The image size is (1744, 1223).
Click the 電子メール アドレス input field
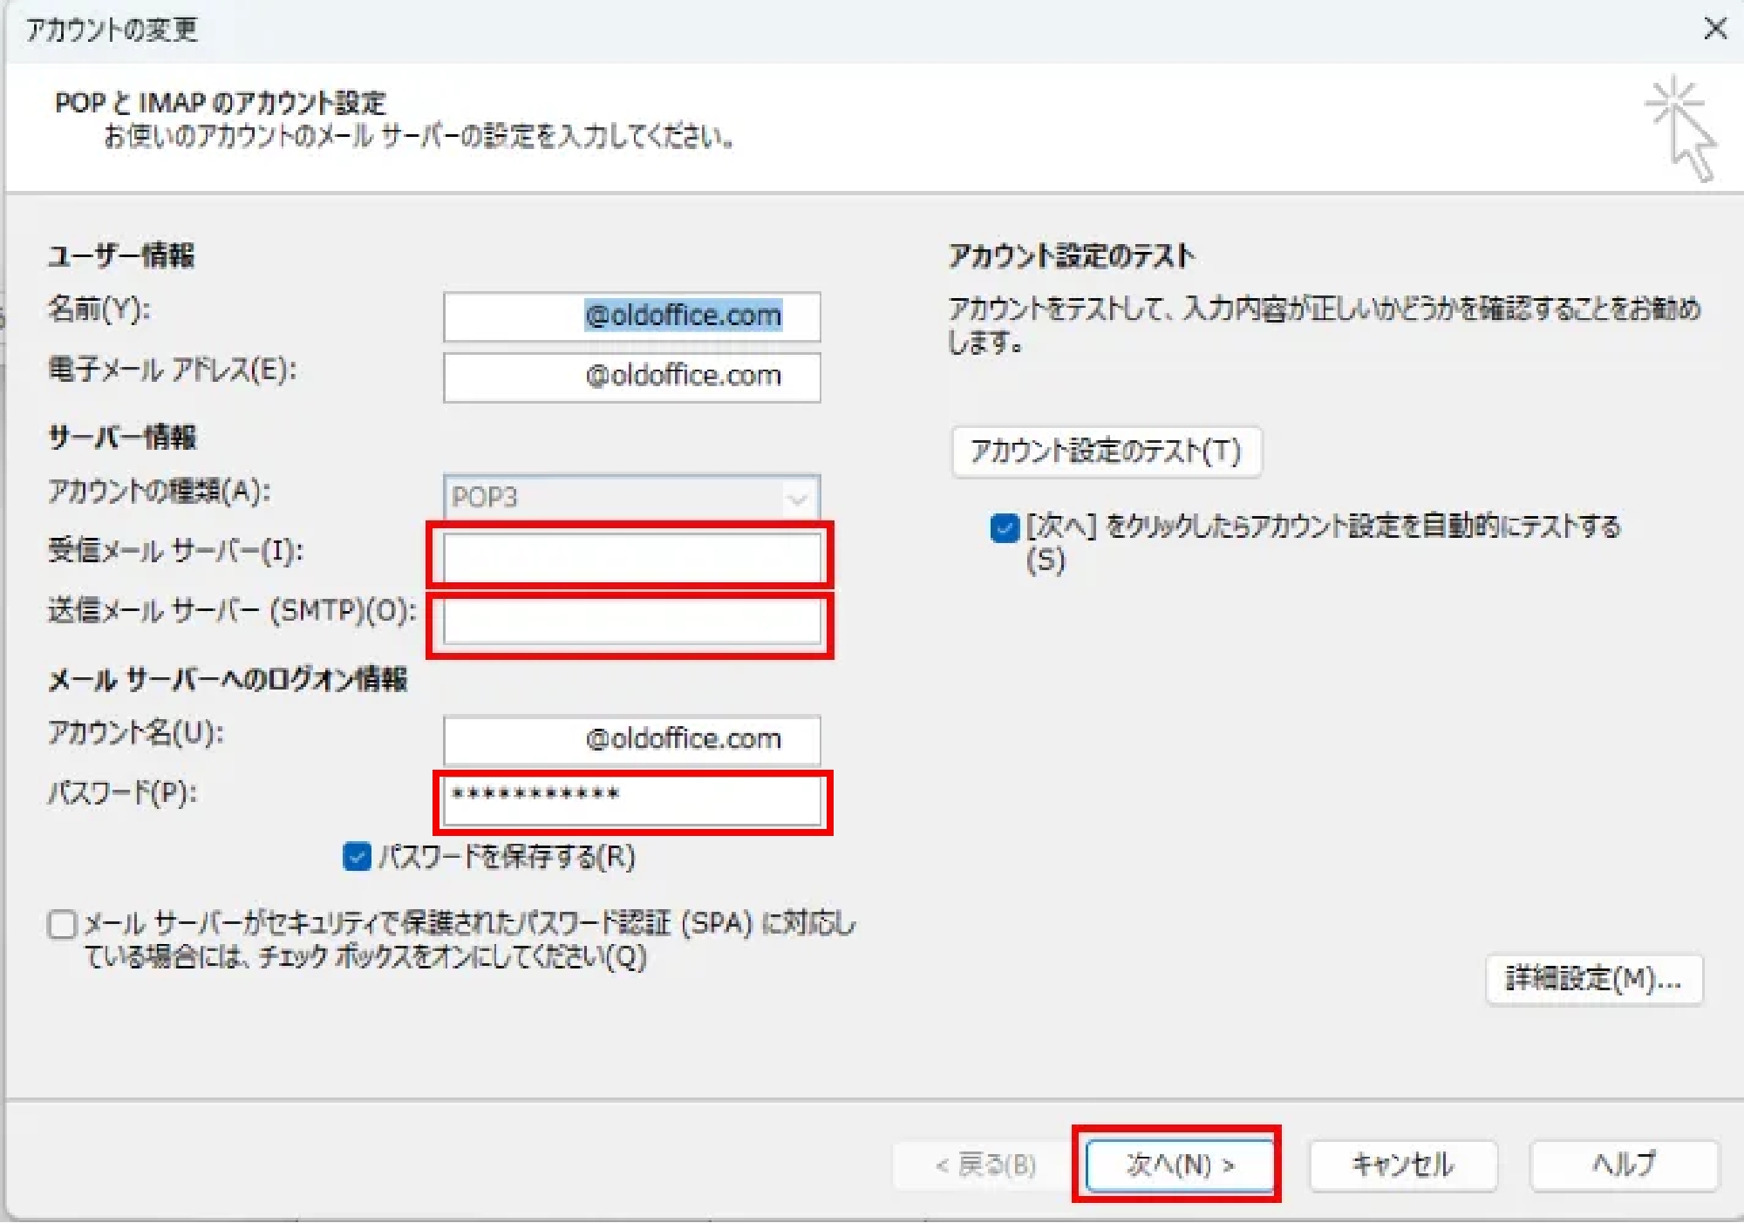click(630, 377)
